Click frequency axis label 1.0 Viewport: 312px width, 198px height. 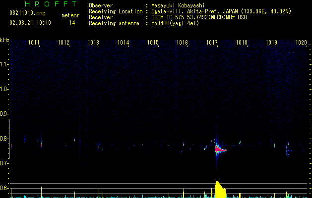pos(4,89)
